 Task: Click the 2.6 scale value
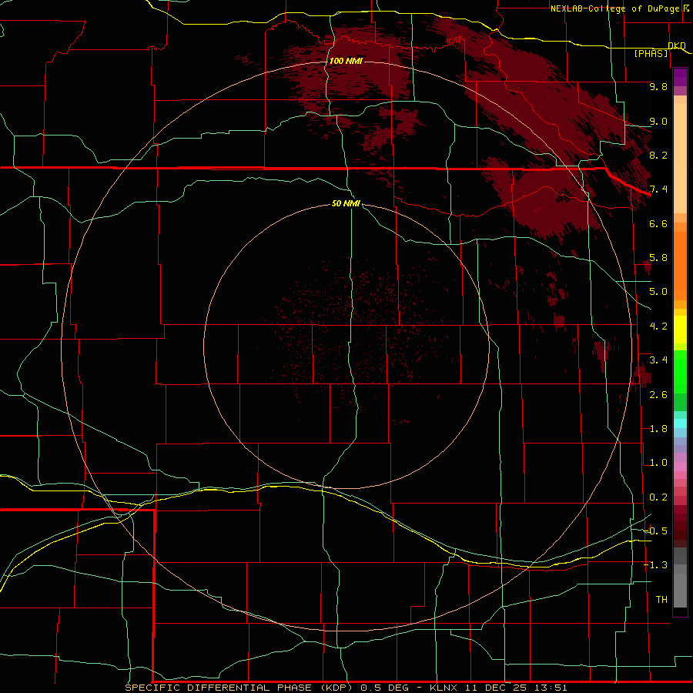658,395
